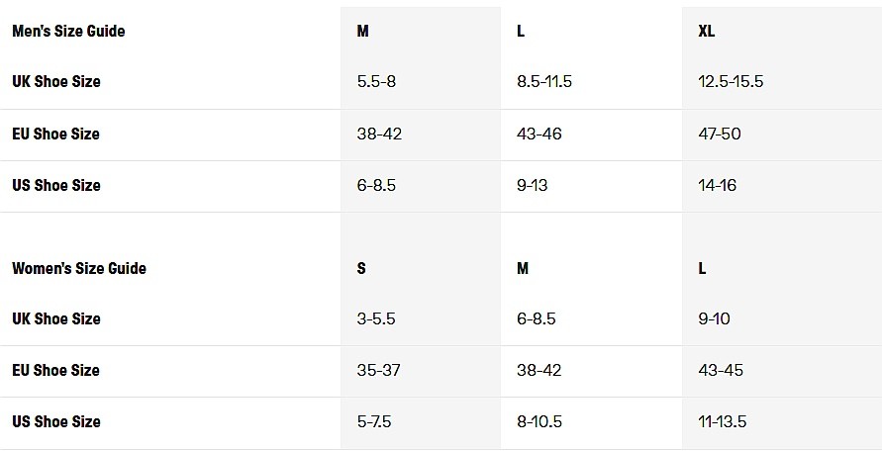Select the 47-50 EU size cell
The height and width of the screenshot is (451, 882).
[720, 134]
